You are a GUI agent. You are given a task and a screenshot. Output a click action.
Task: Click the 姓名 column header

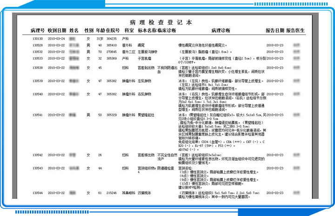pos(74,30)
